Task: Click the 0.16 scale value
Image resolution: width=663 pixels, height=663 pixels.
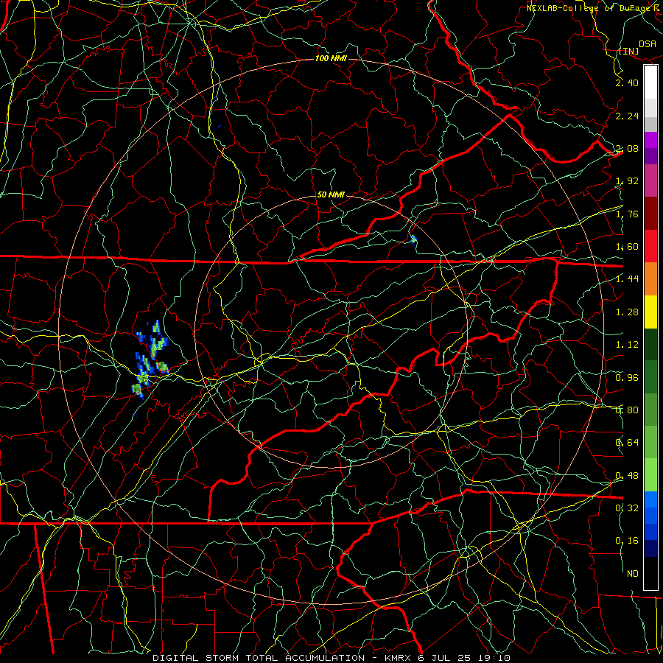Action: (x=627, y=541)
